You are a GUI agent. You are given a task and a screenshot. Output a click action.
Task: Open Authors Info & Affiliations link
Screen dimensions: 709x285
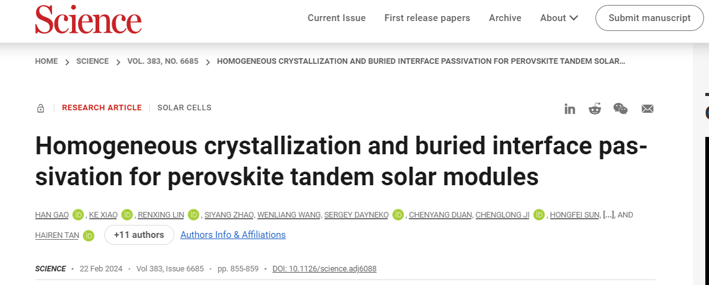tap(233, 235)
